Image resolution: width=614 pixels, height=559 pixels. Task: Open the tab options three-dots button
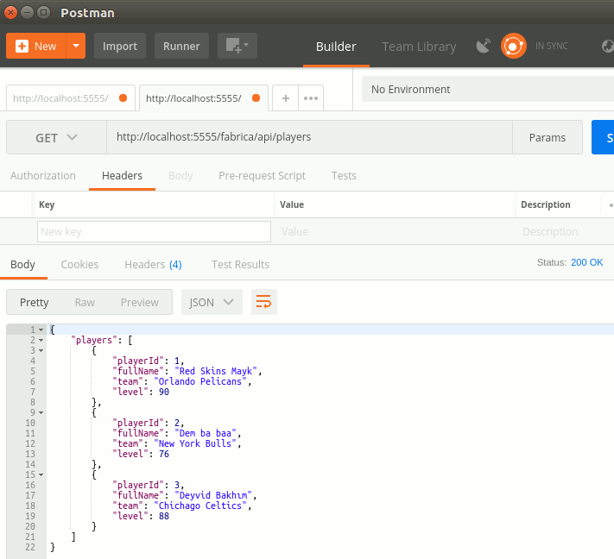[311, 98]
